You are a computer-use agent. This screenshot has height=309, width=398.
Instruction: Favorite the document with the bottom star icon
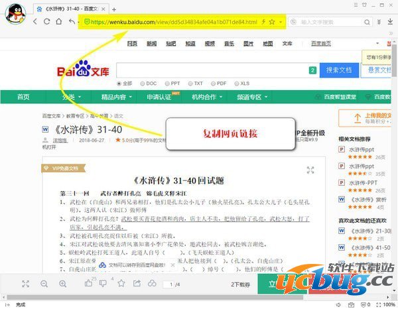click(x=121, y=283)
